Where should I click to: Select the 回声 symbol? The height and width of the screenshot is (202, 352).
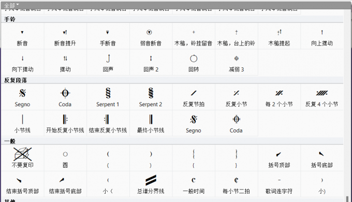click(x=108, y=63)
